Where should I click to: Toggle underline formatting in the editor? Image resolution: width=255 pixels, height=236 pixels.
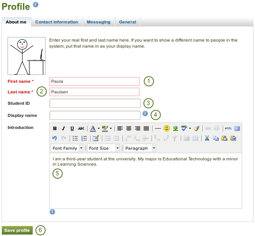click(72, 129)
